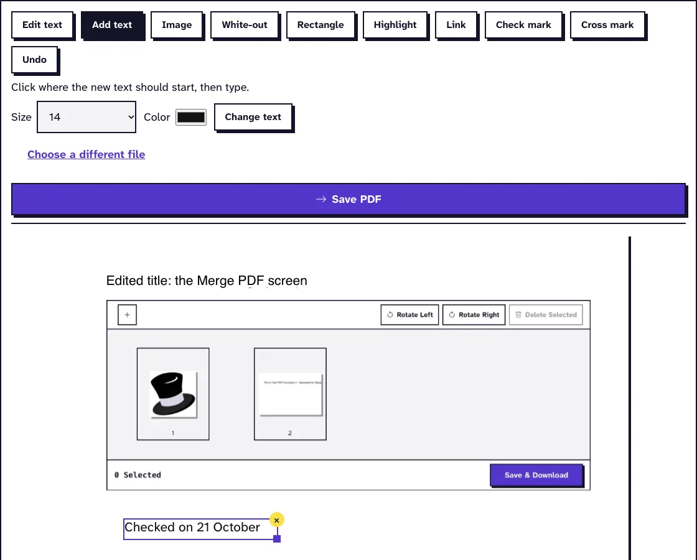Click the Save PDF button
The width and height of the screenshot is (697, 560).
(x=348, y=199)
